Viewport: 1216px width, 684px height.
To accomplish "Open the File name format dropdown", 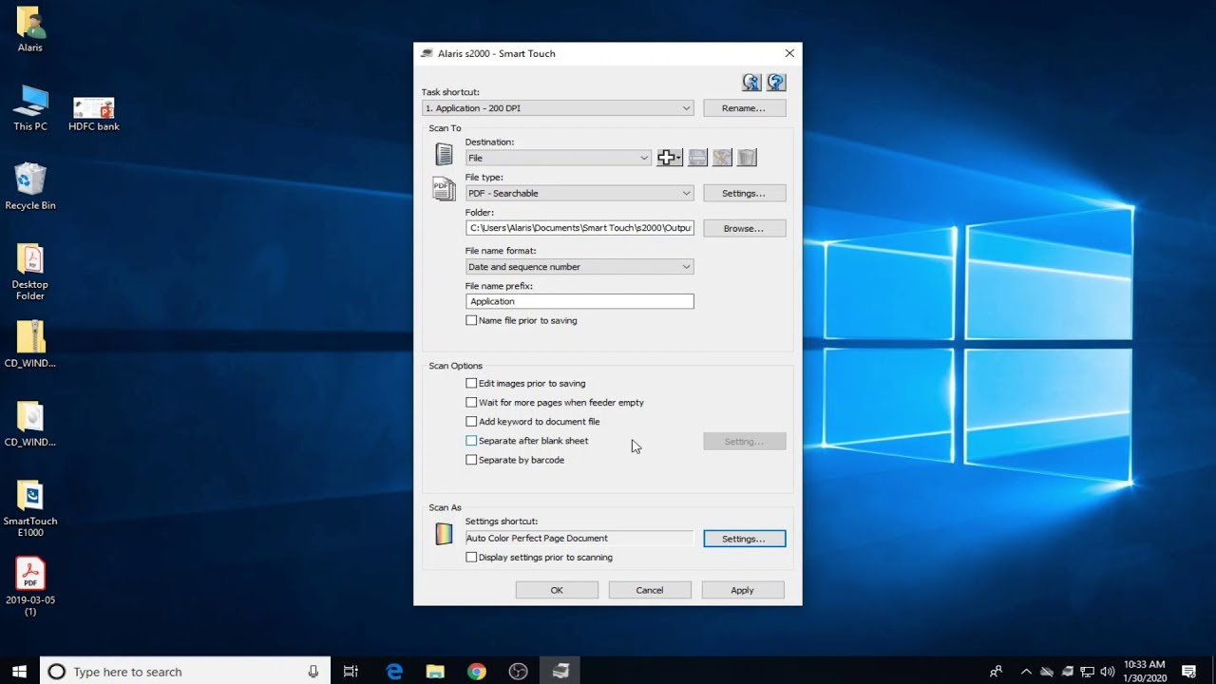I will 579,267.
